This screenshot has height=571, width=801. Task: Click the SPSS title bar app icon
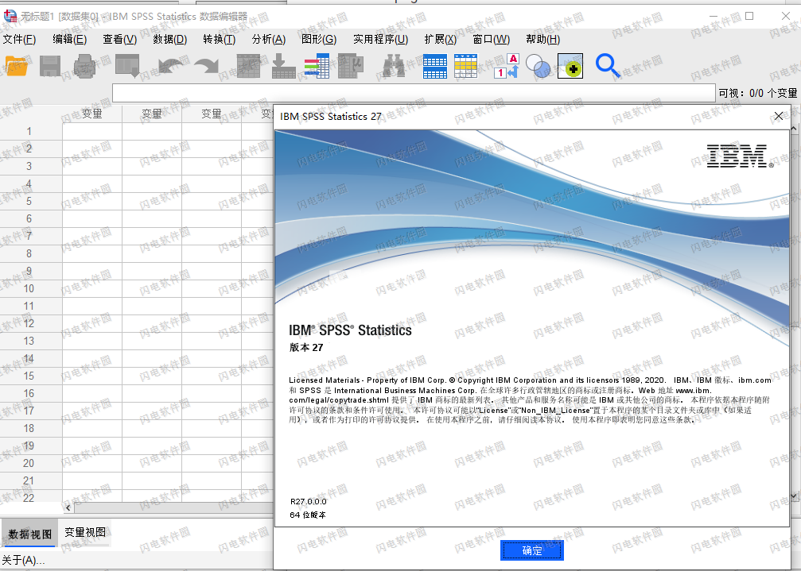click(10, 16)
